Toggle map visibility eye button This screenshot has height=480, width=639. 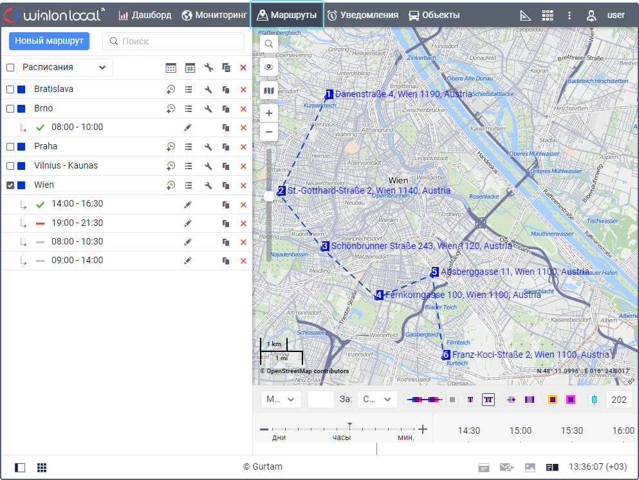coord(269,67)
